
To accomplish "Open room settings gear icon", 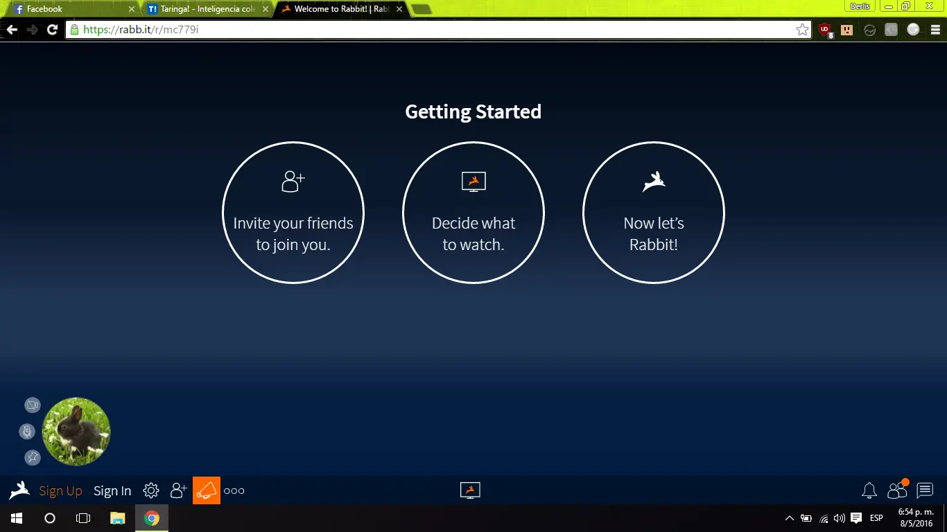I will point(151,490).
